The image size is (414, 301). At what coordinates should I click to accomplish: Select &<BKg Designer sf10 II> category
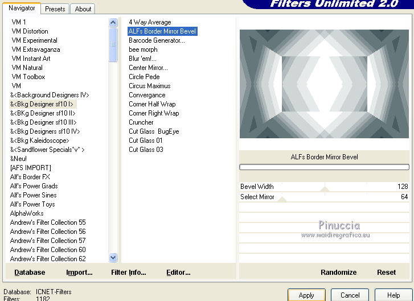click(x=43, y=113)
